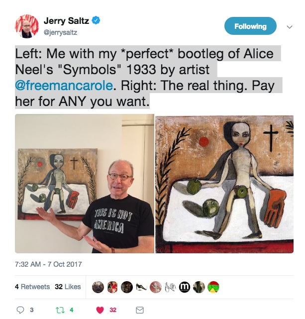Open the left photo of man with painting

coord(85,184)
